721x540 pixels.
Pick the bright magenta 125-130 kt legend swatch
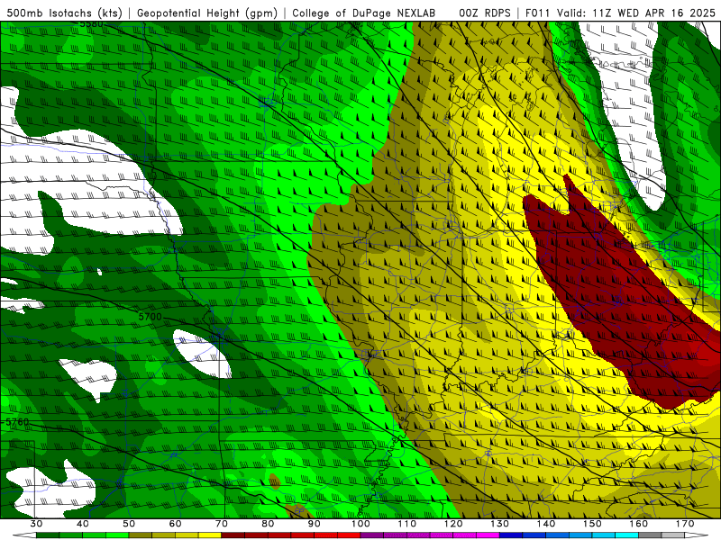pos(488,535)
